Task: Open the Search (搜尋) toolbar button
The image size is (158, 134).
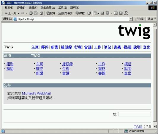Action: (51, 13)
